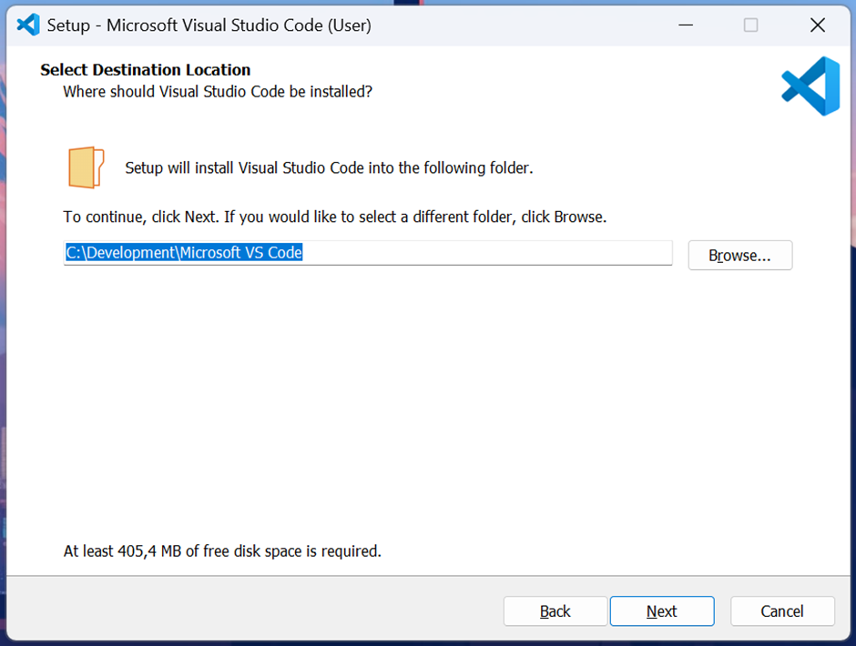856x646 pixels.
Task: Click the VS Code icon in title bar
Action: [x=28, y=25]
